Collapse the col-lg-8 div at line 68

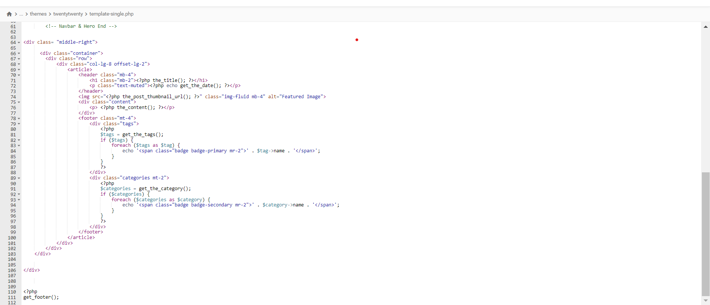[x=19, y=64]
